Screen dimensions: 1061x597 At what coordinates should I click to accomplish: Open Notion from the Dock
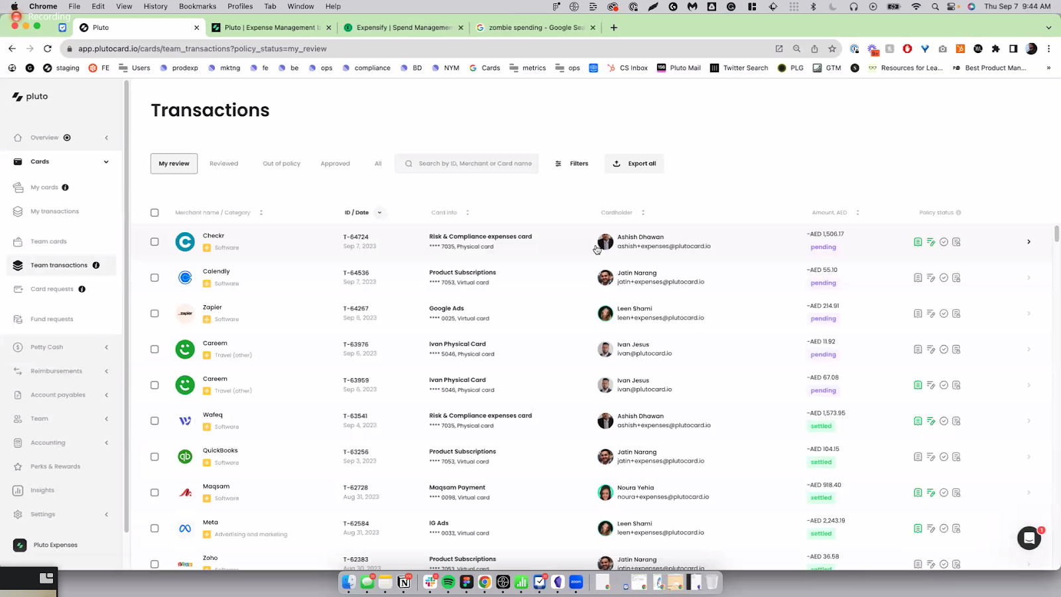pyautogui.click(x=404, y=582)
